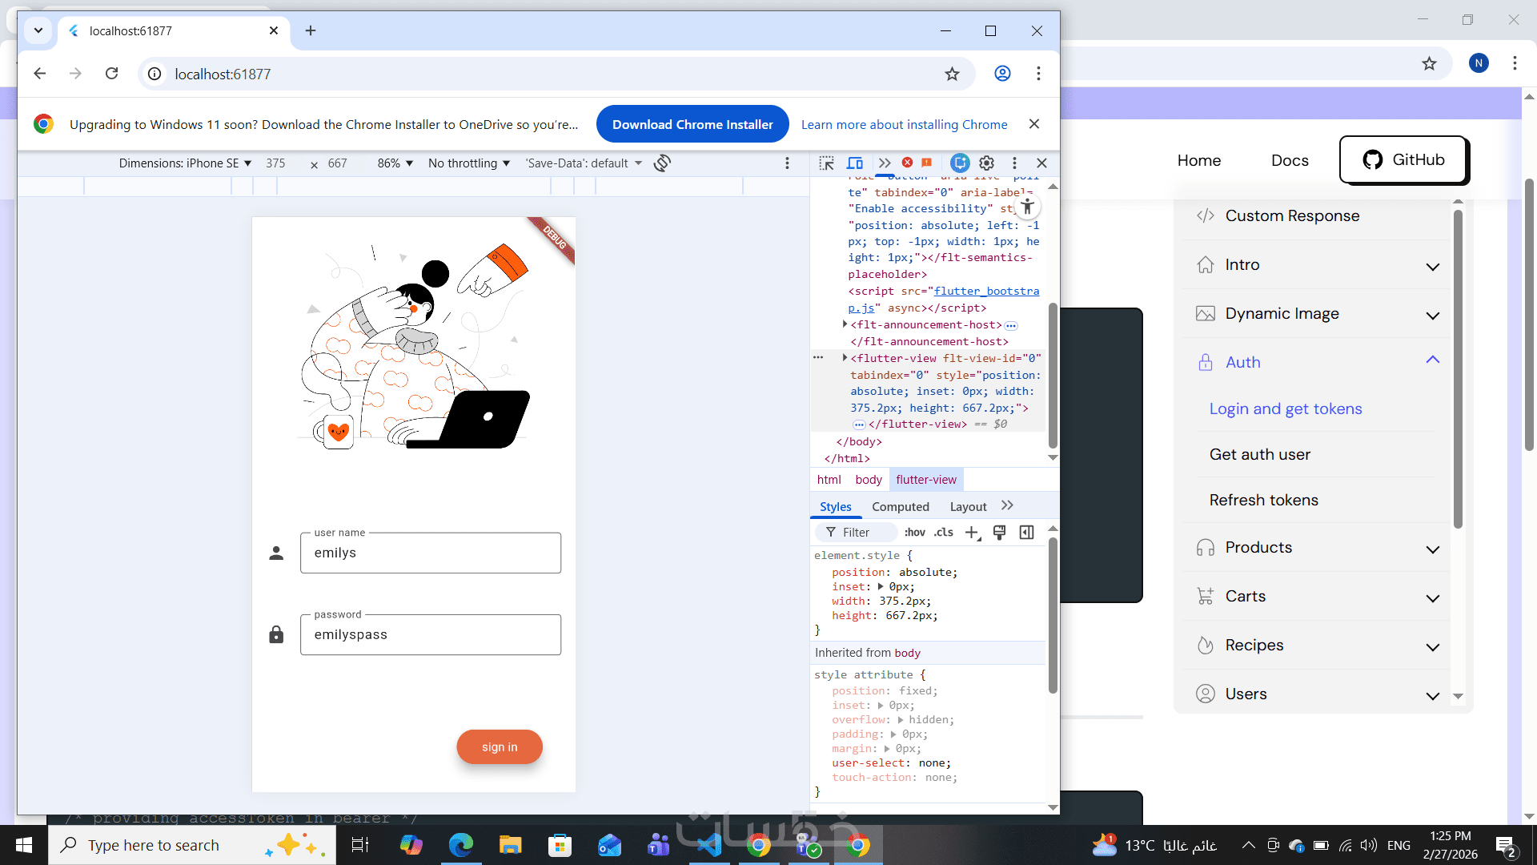The width and height of the screenshot is (1537, 865).
Task: Open the rendering emulations paintbrush icon
Action: pyautogui.click(x=999, y=533)
